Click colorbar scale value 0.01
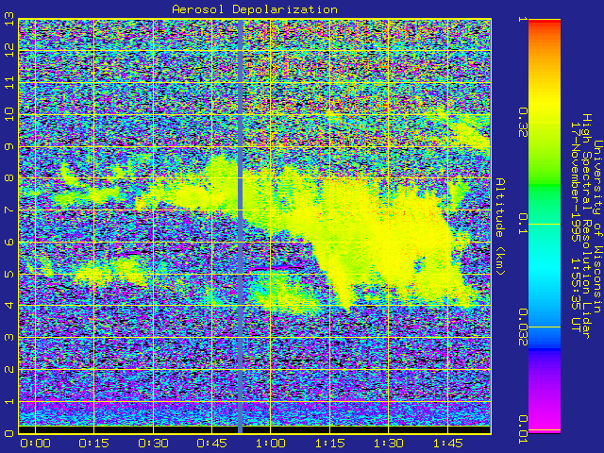The width and height of the screenshot is (604, 453). [x=522, y=430]
